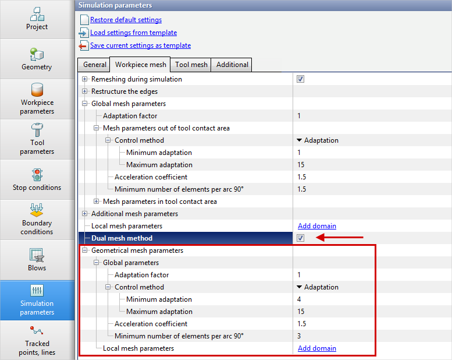This screenshot has height=360, width=452.
Task: Go to Stop conditions section
Action: tap(37, 179)
